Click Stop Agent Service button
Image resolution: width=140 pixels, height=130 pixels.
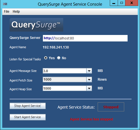click(x=28, y=106)
